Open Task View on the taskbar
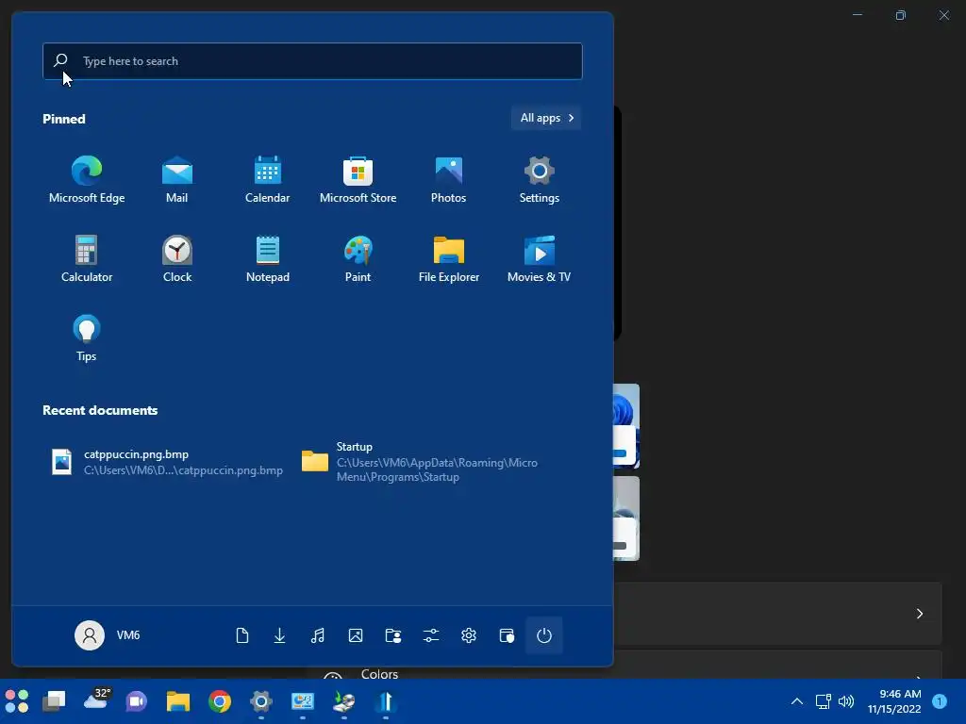The image size is (966, 724). click(54, 701)
